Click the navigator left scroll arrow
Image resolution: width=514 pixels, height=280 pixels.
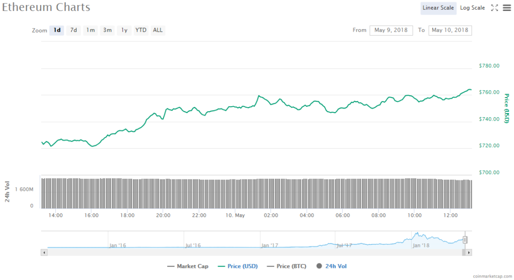(44, 252)
